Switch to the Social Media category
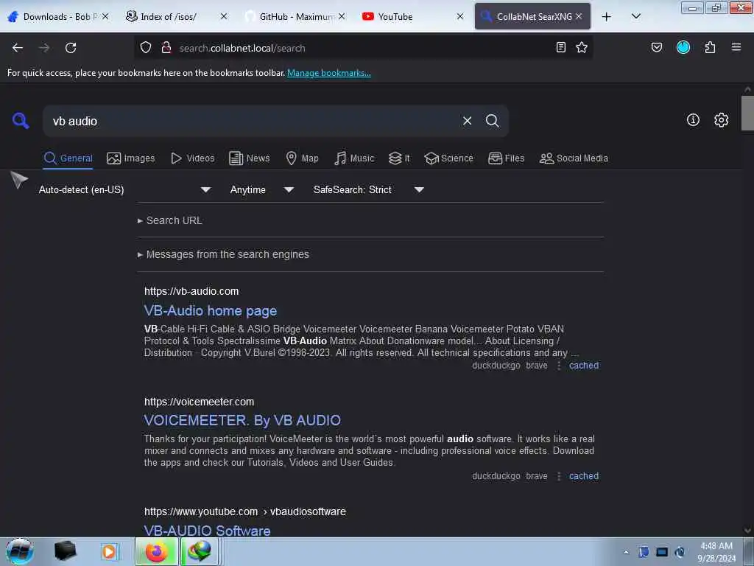 (x=574, y=158)
